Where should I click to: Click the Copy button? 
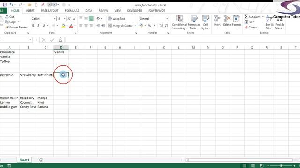11,22
